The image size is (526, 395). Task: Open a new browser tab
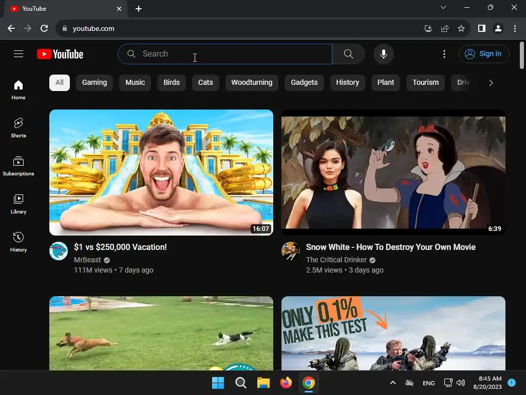[139, 9]
